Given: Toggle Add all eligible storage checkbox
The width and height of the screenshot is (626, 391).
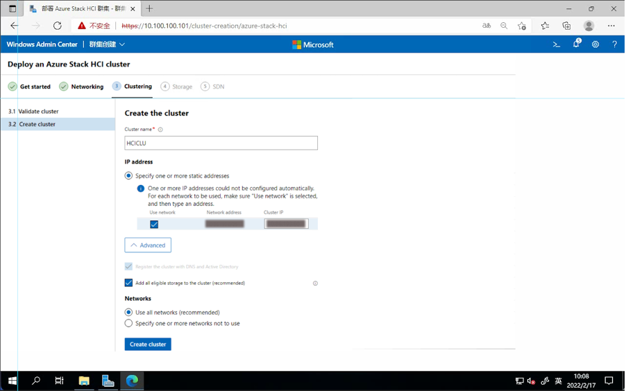Looking at the screenshot, I should [128, 283].
